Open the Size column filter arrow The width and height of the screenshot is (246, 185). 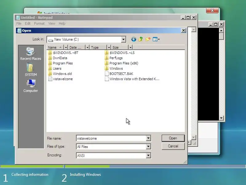pyautogui.click(x=130, y=47)
